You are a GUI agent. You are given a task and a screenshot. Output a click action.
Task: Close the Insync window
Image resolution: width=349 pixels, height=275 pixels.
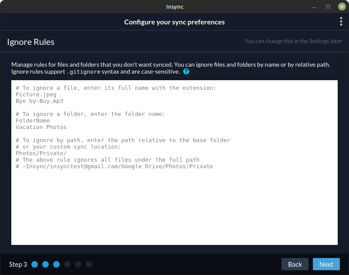click(342, 7)
